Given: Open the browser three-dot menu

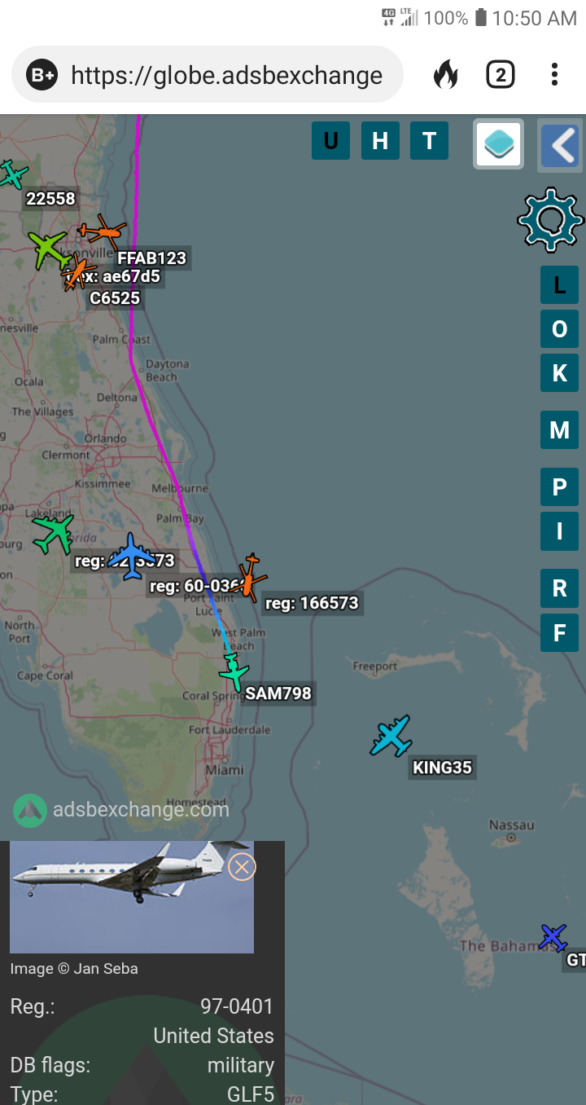Looking at the screenshot, I should [x=554, y=75].
